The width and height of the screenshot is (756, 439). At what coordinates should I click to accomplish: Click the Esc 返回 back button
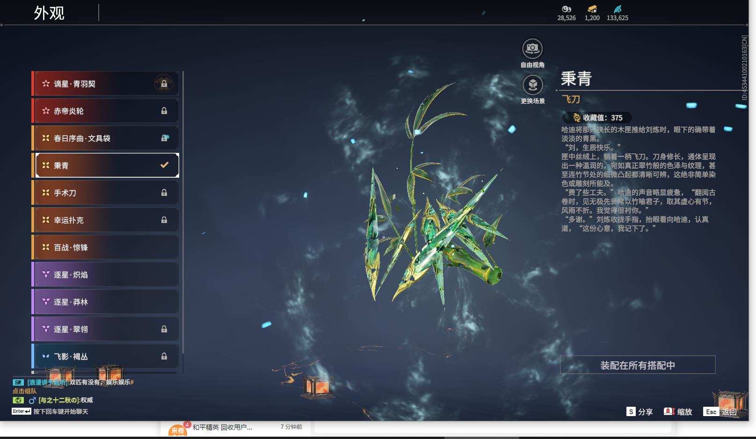[721, 412]
